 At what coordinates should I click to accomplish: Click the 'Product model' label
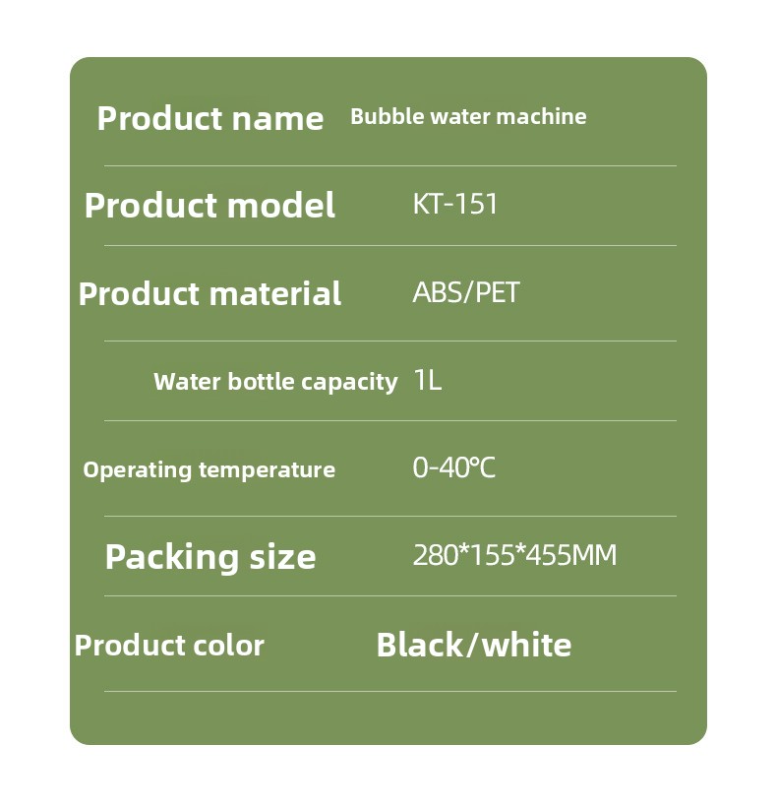pos(209,206)
